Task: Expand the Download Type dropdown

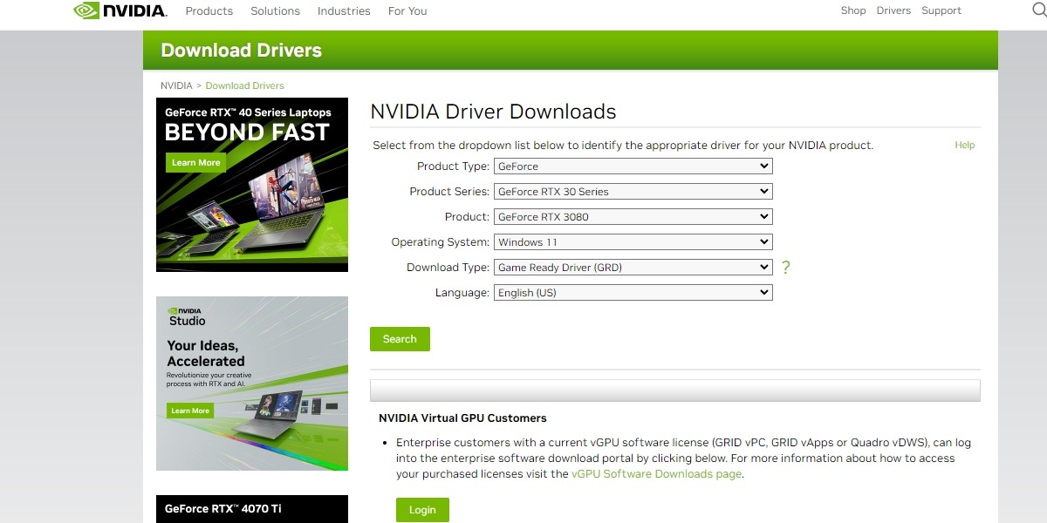Action: [x=633, y=267]
